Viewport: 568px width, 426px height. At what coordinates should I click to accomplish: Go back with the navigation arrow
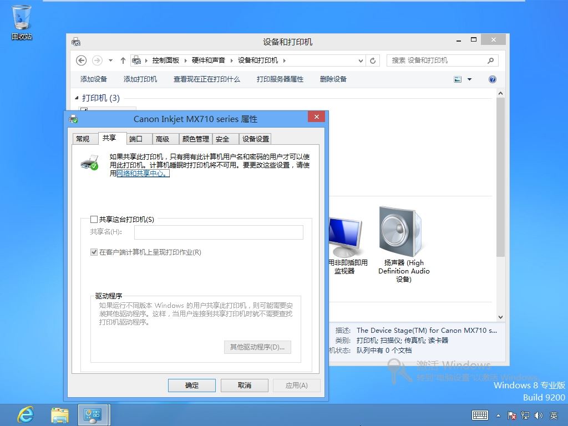(81, 60)
